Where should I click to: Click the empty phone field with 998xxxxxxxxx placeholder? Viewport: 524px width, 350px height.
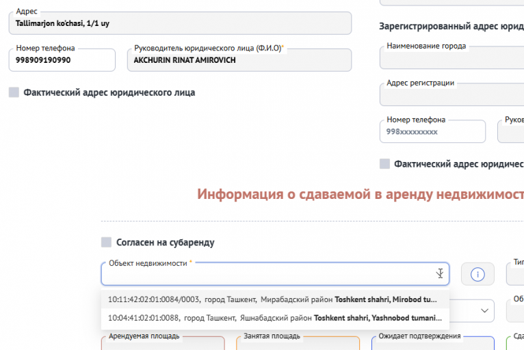432,132
